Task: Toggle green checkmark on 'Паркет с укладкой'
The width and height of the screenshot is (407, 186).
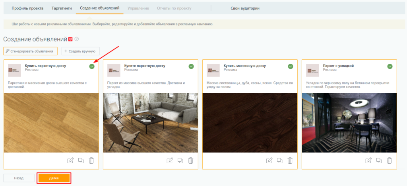Action: [x=390, y=66]
